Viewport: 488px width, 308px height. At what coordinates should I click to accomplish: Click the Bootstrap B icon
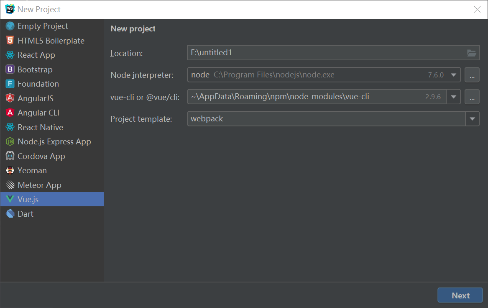(x=10, y=69)
